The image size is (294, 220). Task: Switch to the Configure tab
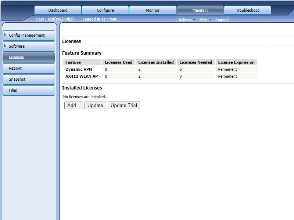click(105, 10)
